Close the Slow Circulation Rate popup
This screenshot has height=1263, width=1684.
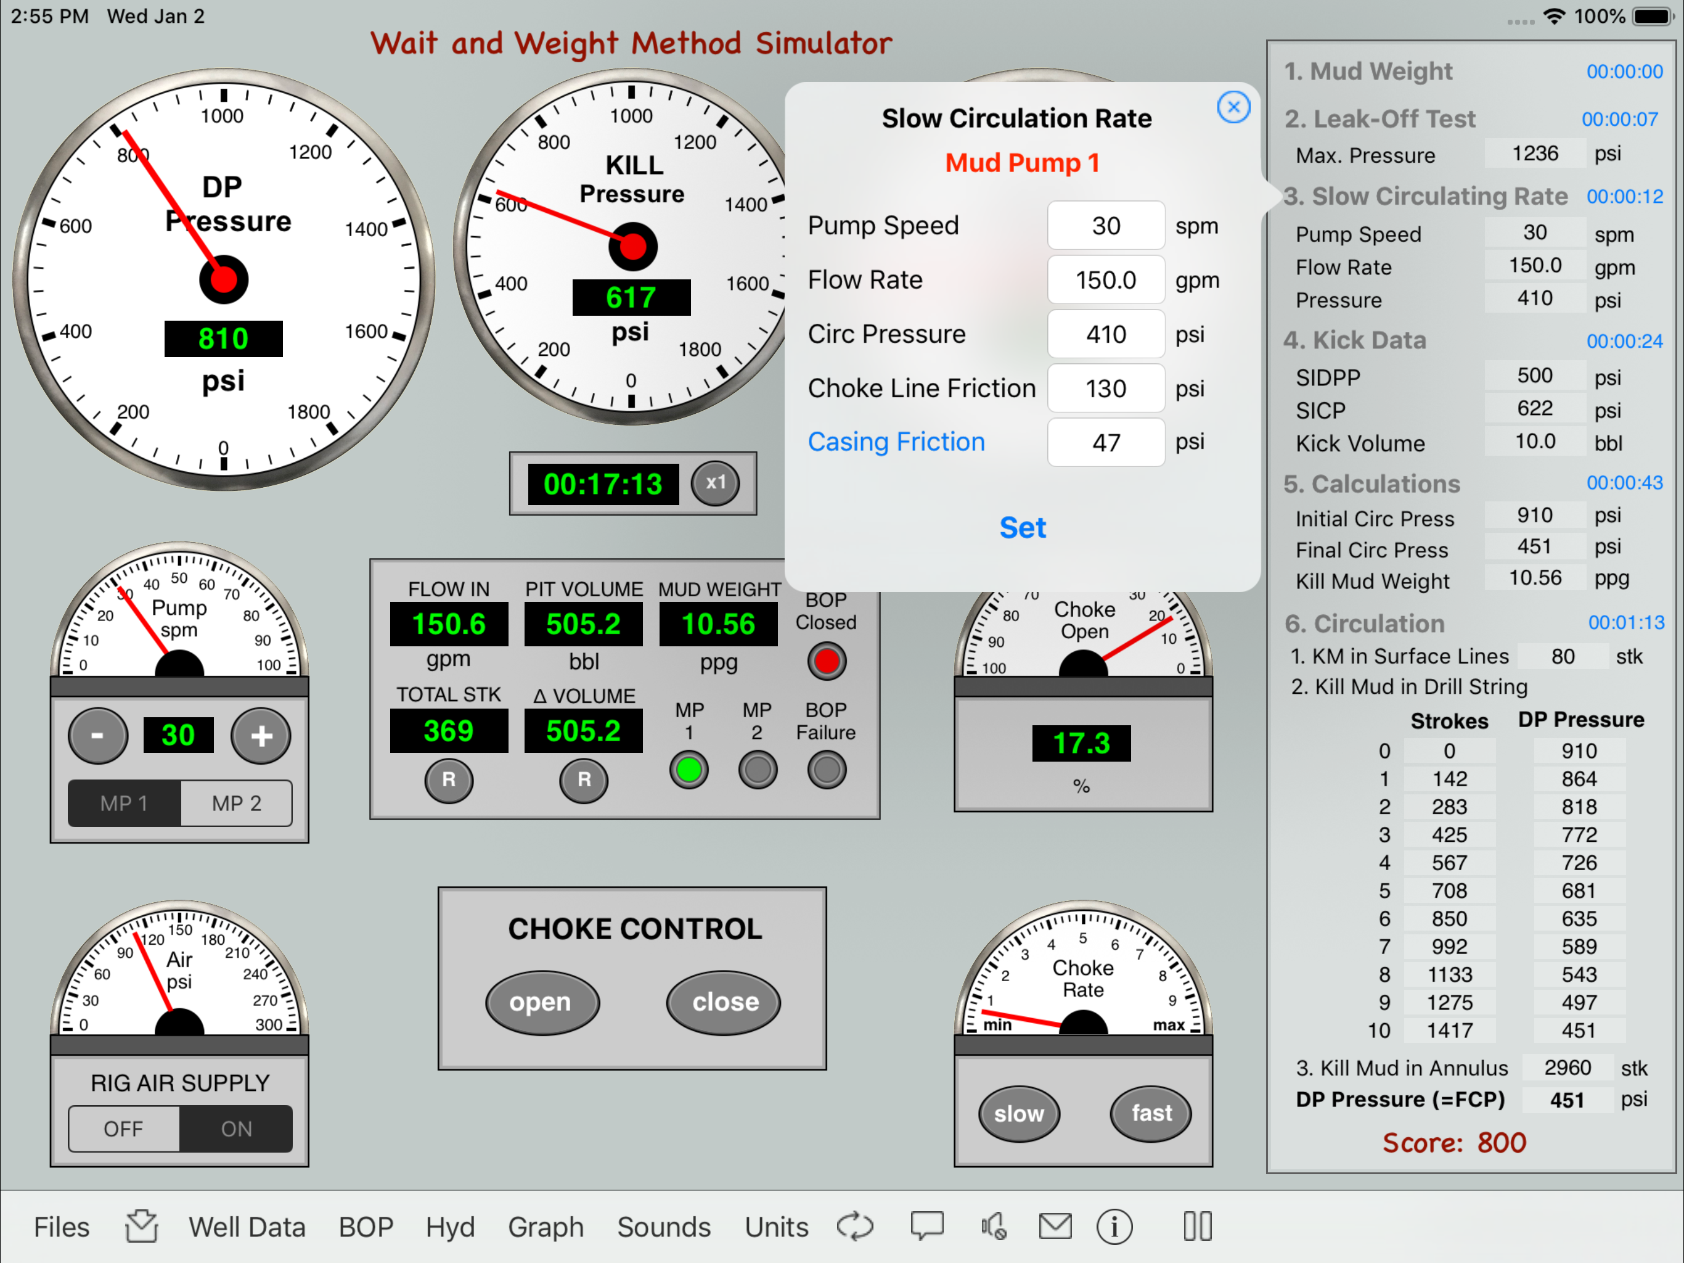click(1233, 107)
